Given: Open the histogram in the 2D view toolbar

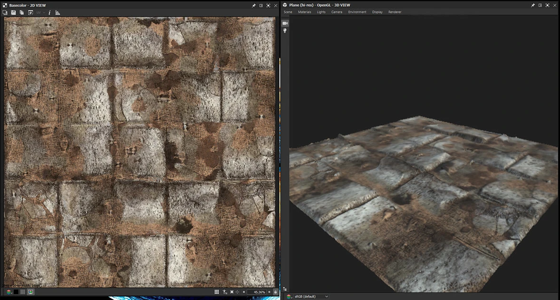Looking at the screenshot, I should pyautogui.click(x=58, y=12).
